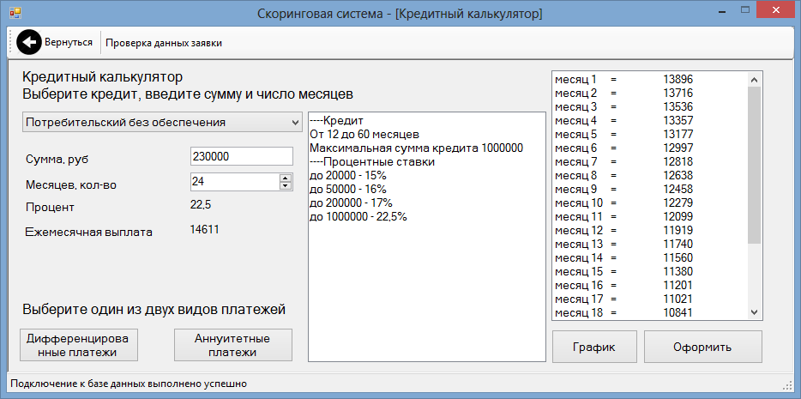
Task: Select the месяц 11 = 12099 row
Action: [x=650, y=216]
